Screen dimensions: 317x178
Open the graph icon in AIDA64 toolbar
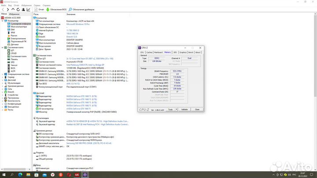pos(28,10)
